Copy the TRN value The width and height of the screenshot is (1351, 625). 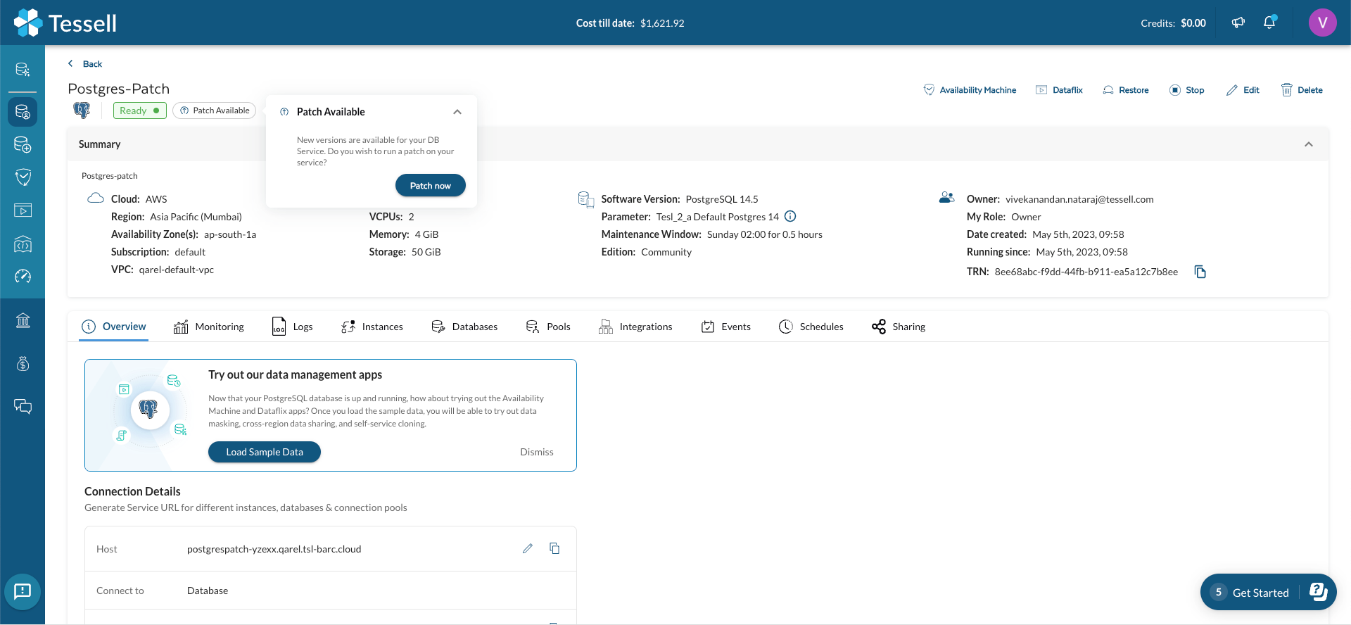click(1200, 272)
